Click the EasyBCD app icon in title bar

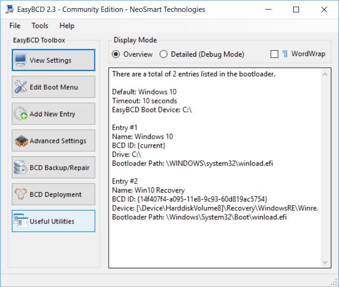coord(10,9)
